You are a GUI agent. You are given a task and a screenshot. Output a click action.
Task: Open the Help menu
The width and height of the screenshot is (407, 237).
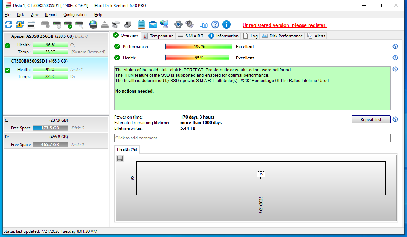coord(98,15)
